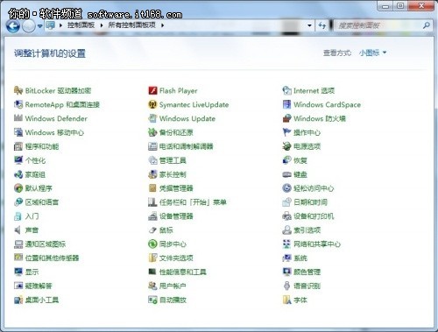Open Windows Defender icon
438x332 pixels.
pyautogui.click(x=18, y=118)
